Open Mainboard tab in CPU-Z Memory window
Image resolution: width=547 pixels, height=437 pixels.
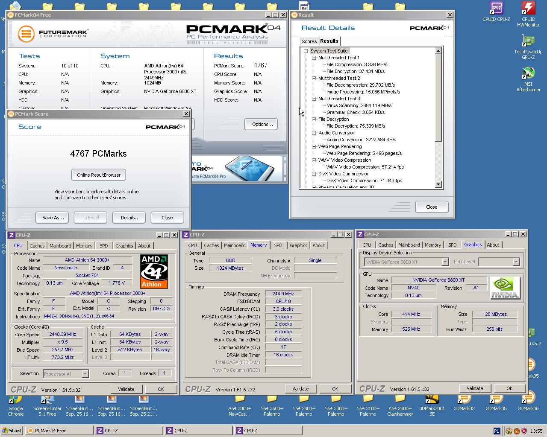pos(235,245)
